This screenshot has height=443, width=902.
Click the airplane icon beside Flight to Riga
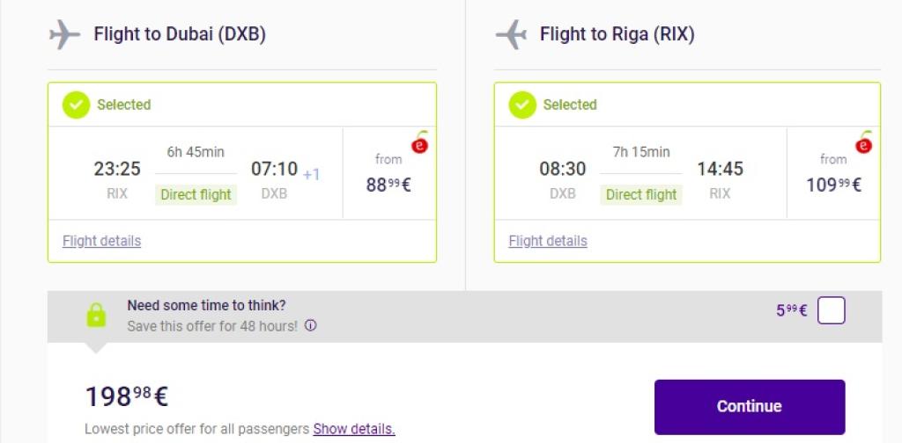(x=511, y=35)
